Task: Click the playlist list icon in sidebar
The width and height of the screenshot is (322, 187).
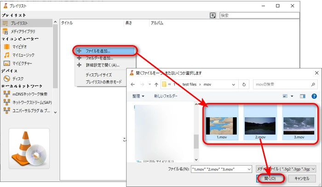Action: pos(5,23)
